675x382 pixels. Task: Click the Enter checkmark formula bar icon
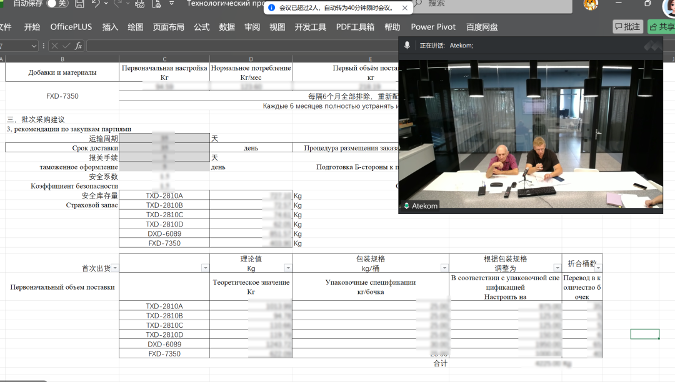[66, 46]
